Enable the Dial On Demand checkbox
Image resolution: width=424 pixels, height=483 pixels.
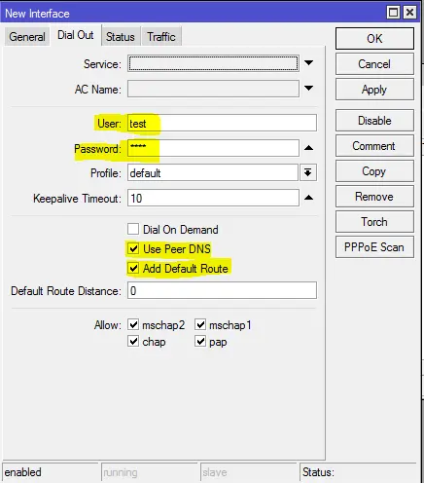(x=133, y=229)
